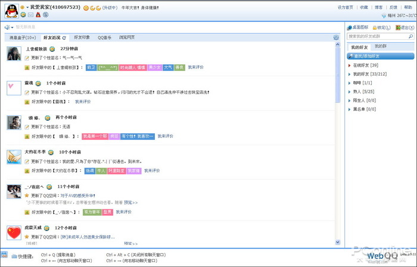Click the icon at bottom-left corner
Viewport: 417px width, 267px height.
click(4, 255)
